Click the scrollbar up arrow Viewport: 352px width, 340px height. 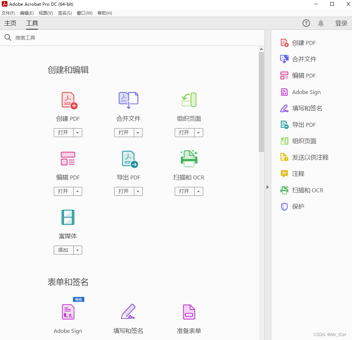coord(261,49)
